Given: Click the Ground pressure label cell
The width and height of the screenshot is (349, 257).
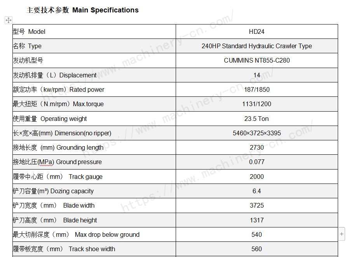Looking at the screenshot, I should pos(94,162).
